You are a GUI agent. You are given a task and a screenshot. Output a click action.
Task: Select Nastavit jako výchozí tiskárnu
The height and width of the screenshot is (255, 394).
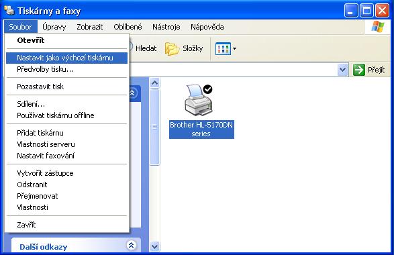coord(67,58)
